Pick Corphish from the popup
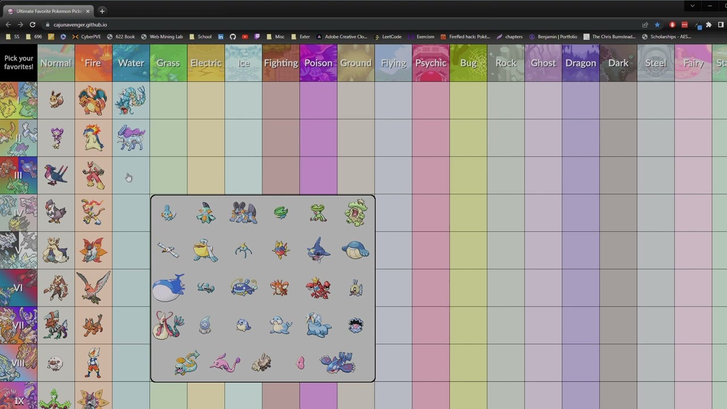Screen dimensions: 727x409 coord(279,287)
